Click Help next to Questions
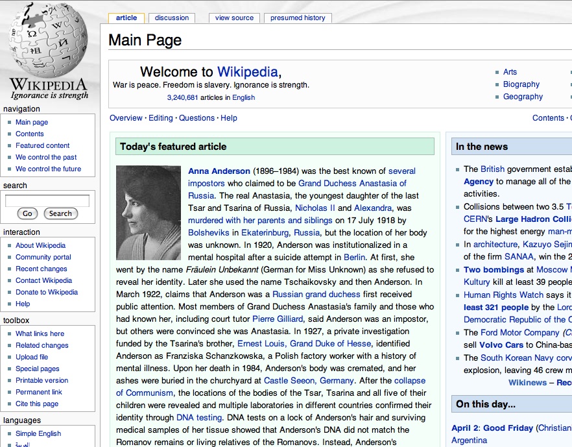 coord(229,118)
